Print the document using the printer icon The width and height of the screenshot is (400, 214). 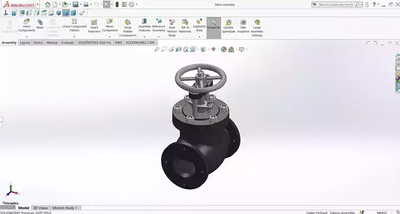(x=86, y=4)
